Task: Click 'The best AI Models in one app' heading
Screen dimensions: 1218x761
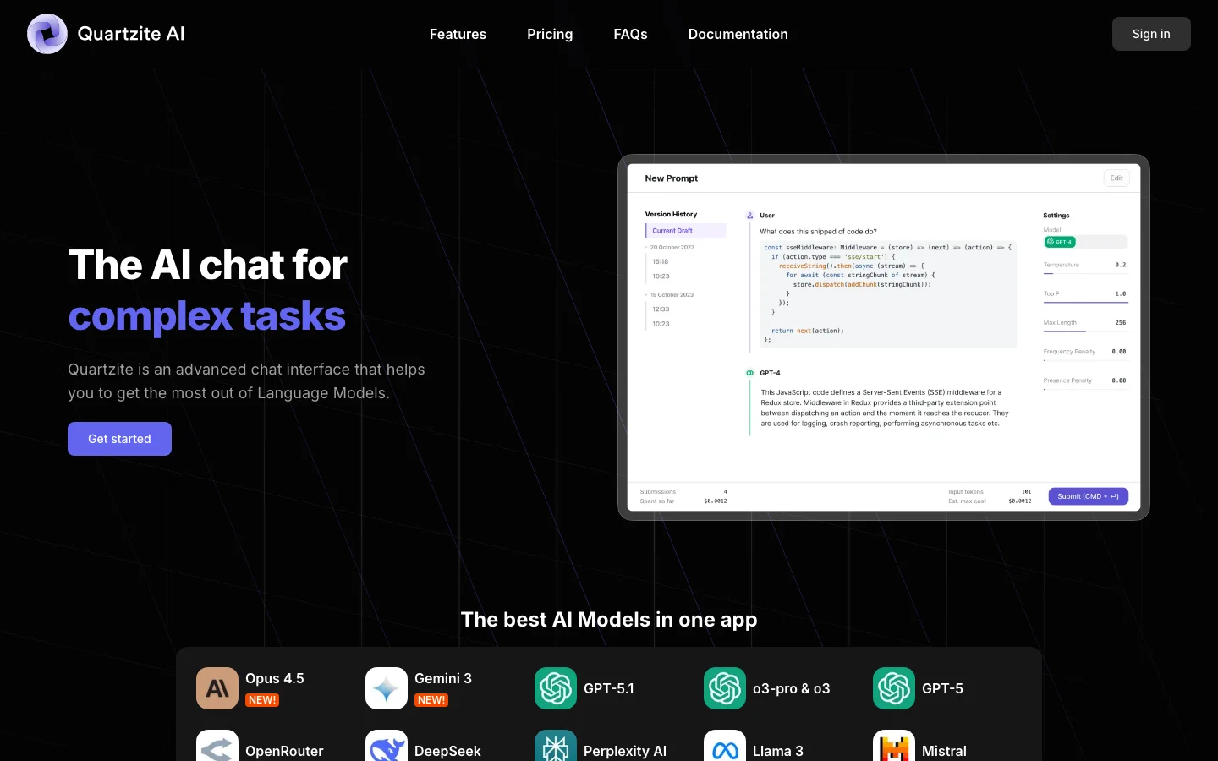Action: click(609, 620)
